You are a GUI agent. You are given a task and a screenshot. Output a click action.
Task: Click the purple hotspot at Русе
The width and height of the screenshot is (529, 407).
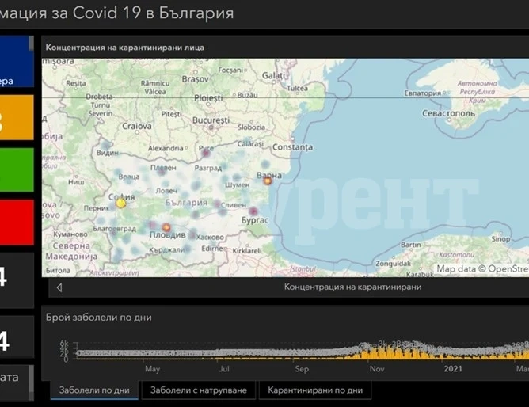click(205, 154)
